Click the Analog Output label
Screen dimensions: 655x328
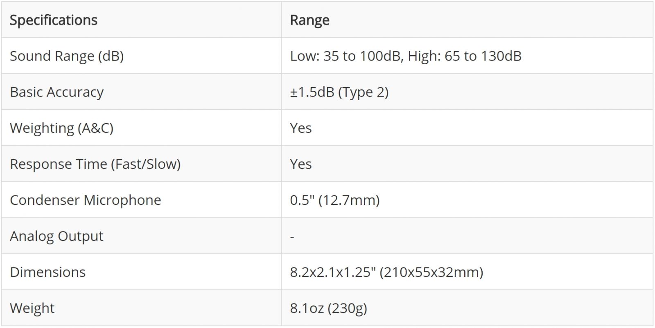click(56, 236)
